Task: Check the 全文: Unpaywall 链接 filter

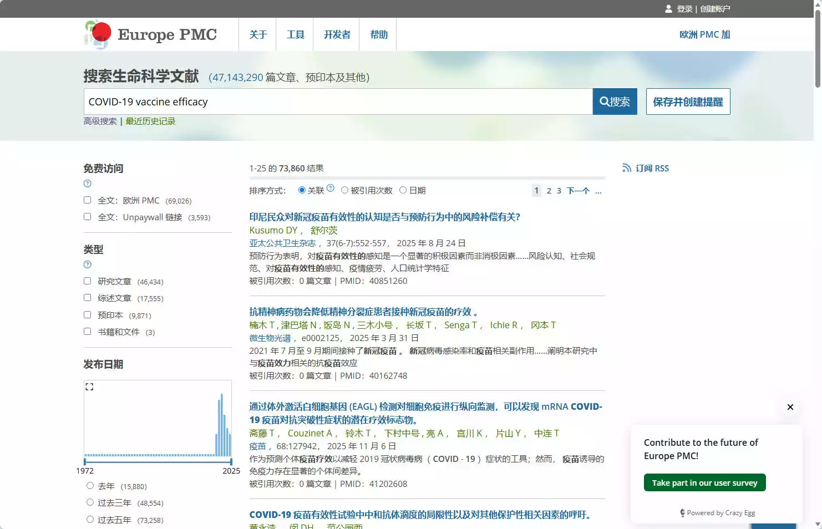Action: click(87, 217)
